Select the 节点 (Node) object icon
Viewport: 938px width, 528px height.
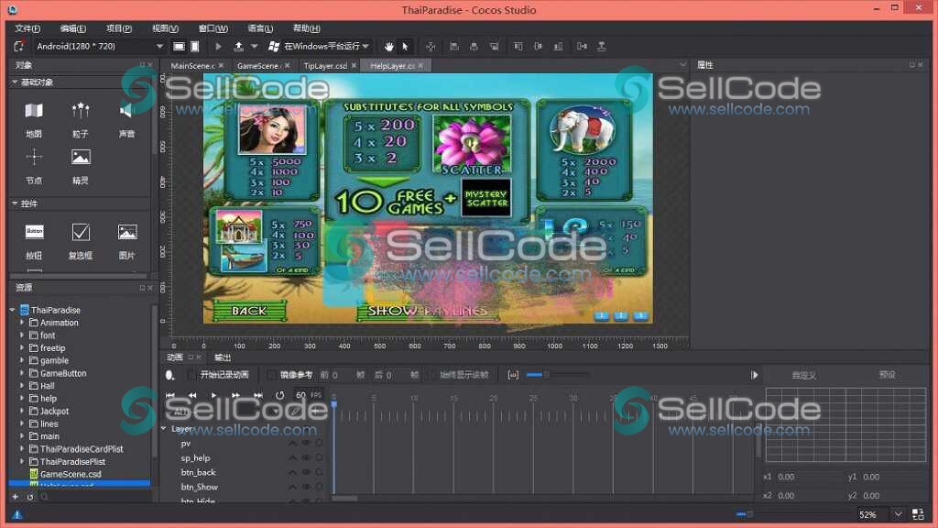click(x=34, y=158)
